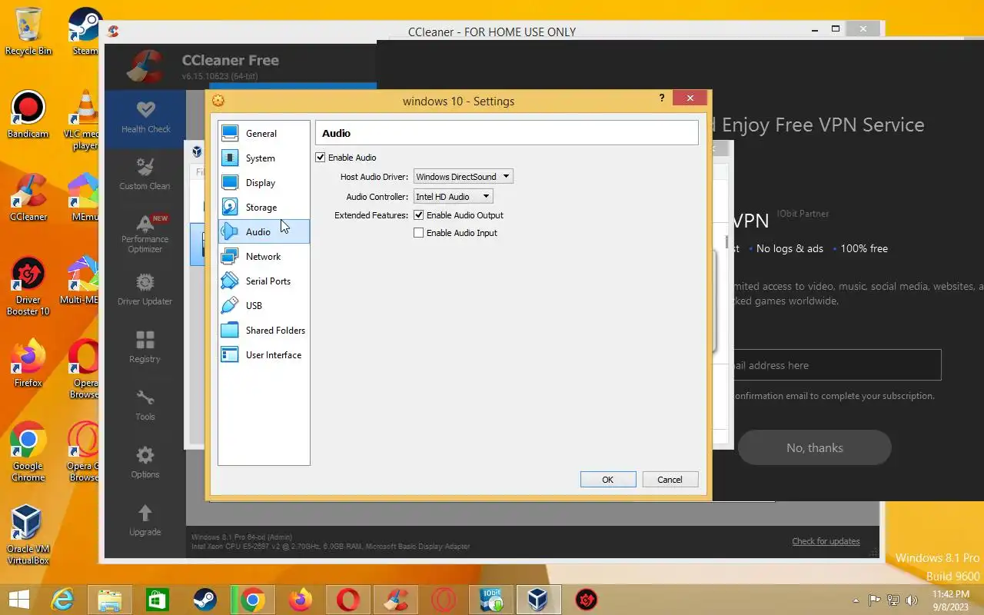This screenshot has height=615, width=984.
Task: Open the Windows Start button
Action: [18, 600]
